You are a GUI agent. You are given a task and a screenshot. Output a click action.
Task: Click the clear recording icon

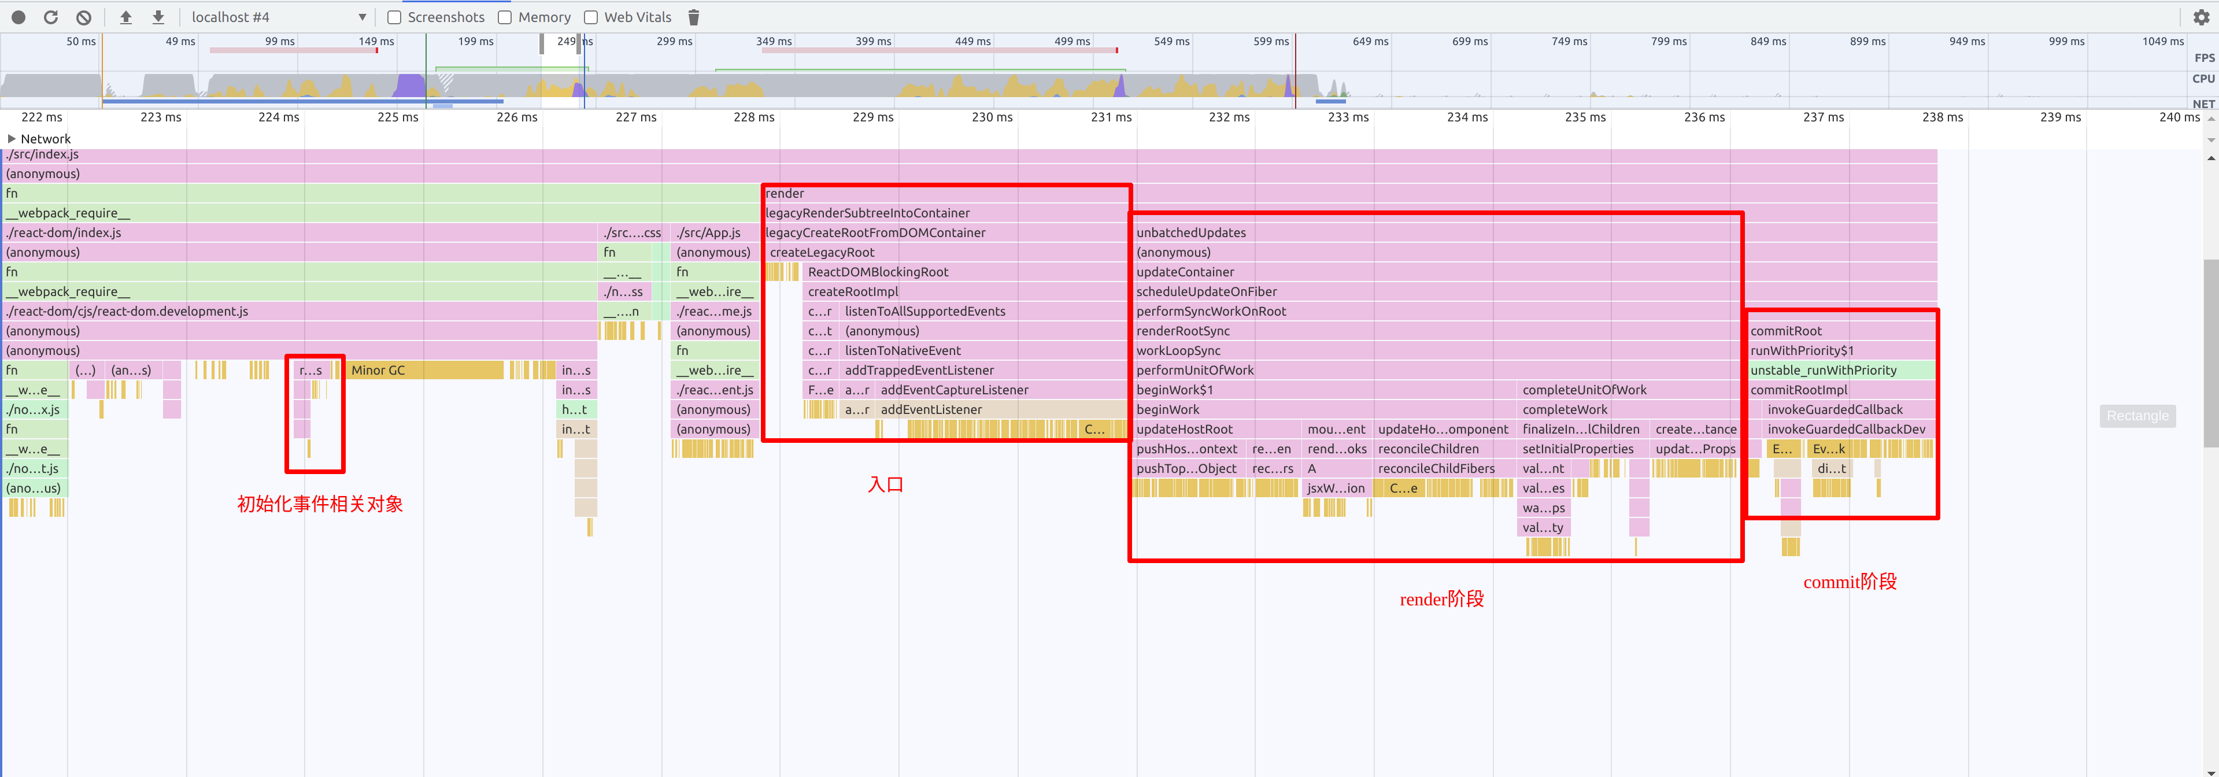click(84, 17)
